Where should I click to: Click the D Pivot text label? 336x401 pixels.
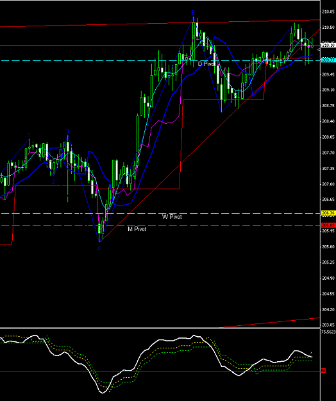tap(206, 64)
